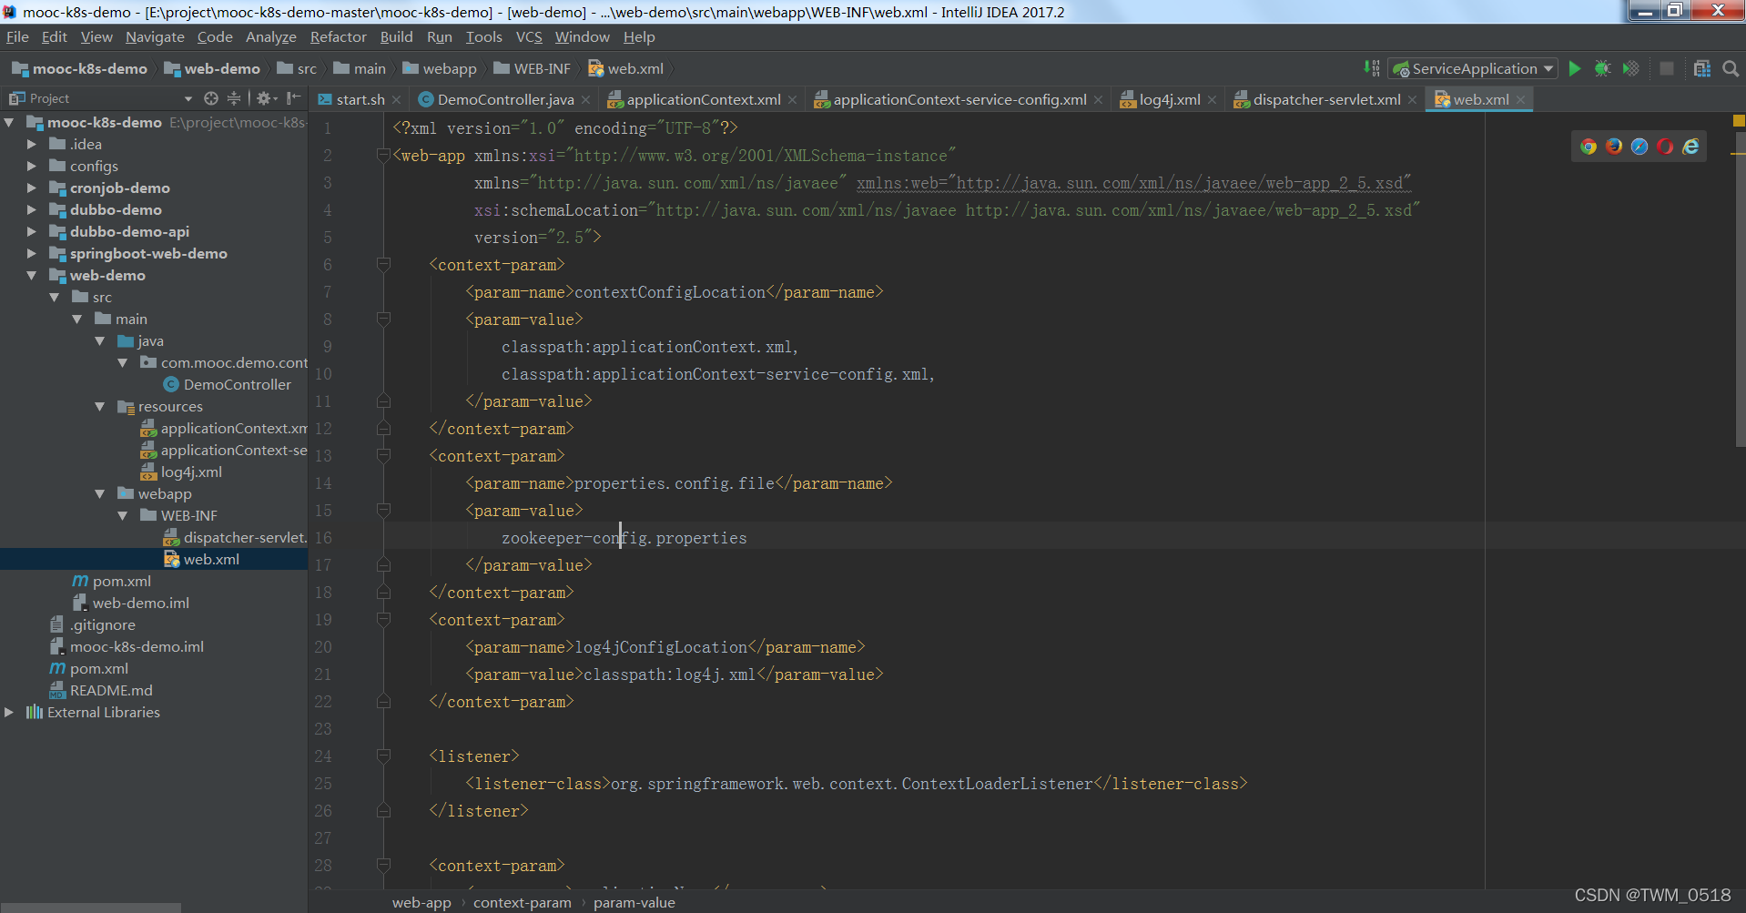Click Project panel horizontal scrollbar

pos(91,908)
